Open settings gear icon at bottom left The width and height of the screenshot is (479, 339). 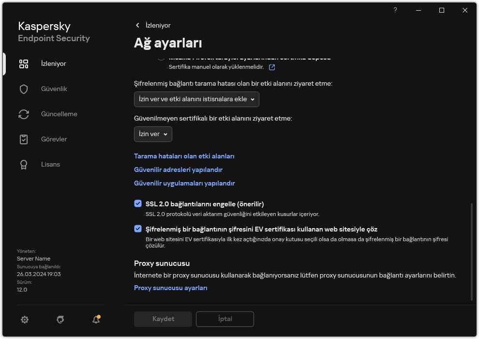[25, 320]
